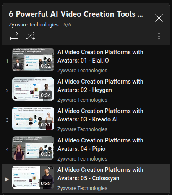Play the 01 - Elai.IO video thumbnail
The width and height of the screenshot is (172, 195).
(x=33, y=60)
